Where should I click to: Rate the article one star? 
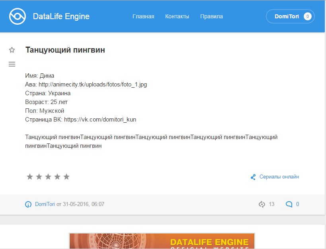tap(30, 176)
